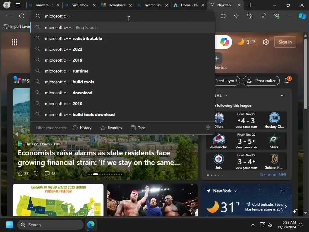
Task: Select suggestion microsoft c++ 2022
Action: tap(123, 49)
